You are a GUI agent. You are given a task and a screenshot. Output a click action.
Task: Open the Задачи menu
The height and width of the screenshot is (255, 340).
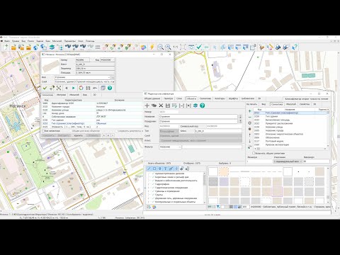[40, 41]
